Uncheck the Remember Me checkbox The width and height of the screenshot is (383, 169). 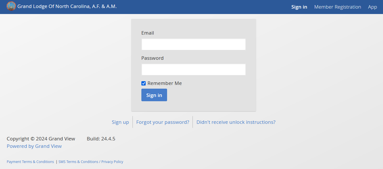click(x=144, y=83)
